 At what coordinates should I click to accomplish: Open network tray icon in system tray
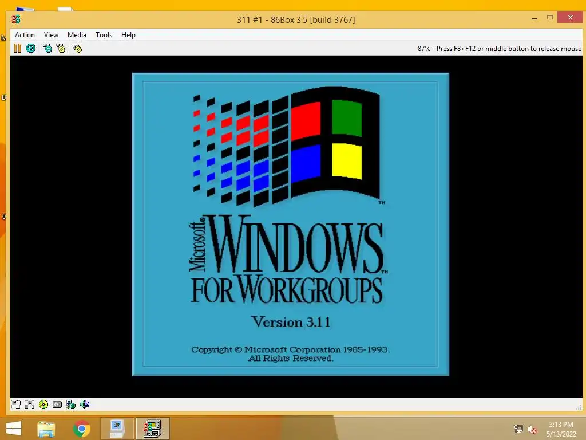pyautogui.click(x=518, y=429)
